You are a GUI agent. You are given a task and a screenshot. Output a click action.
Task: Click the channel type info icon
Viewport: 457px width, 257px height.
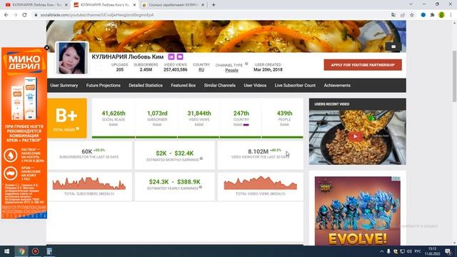tap(246, 64)
